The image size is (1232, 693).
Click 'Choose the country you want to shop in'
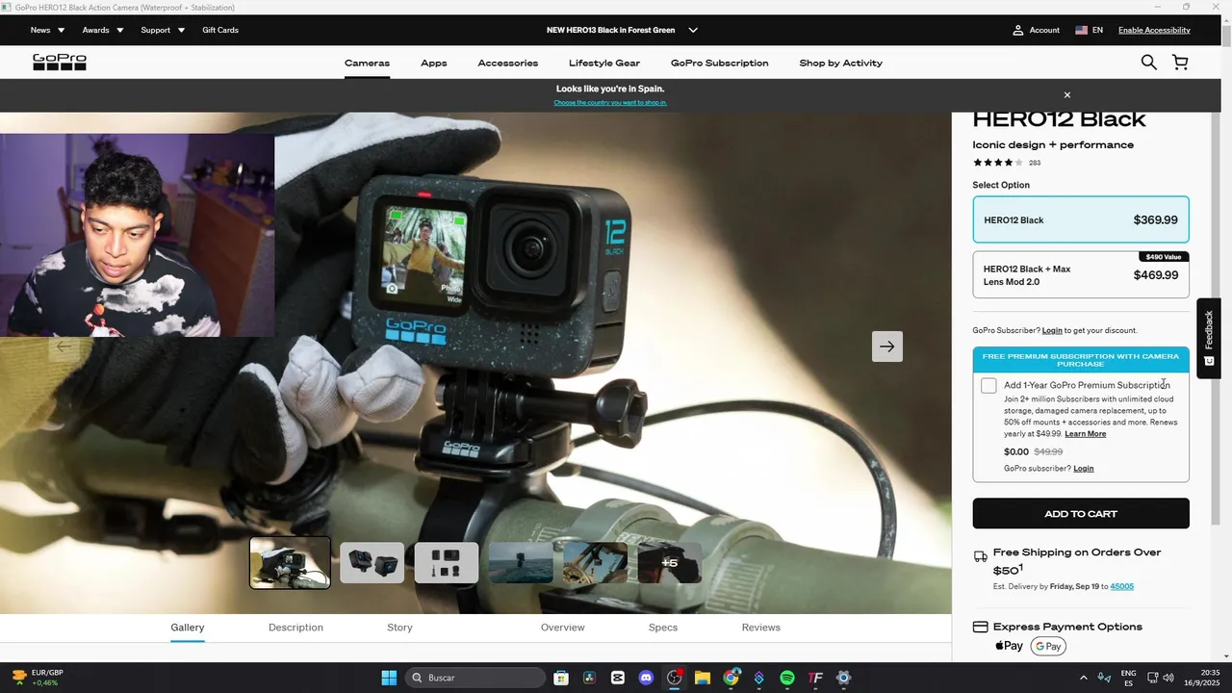coord(610,103)
